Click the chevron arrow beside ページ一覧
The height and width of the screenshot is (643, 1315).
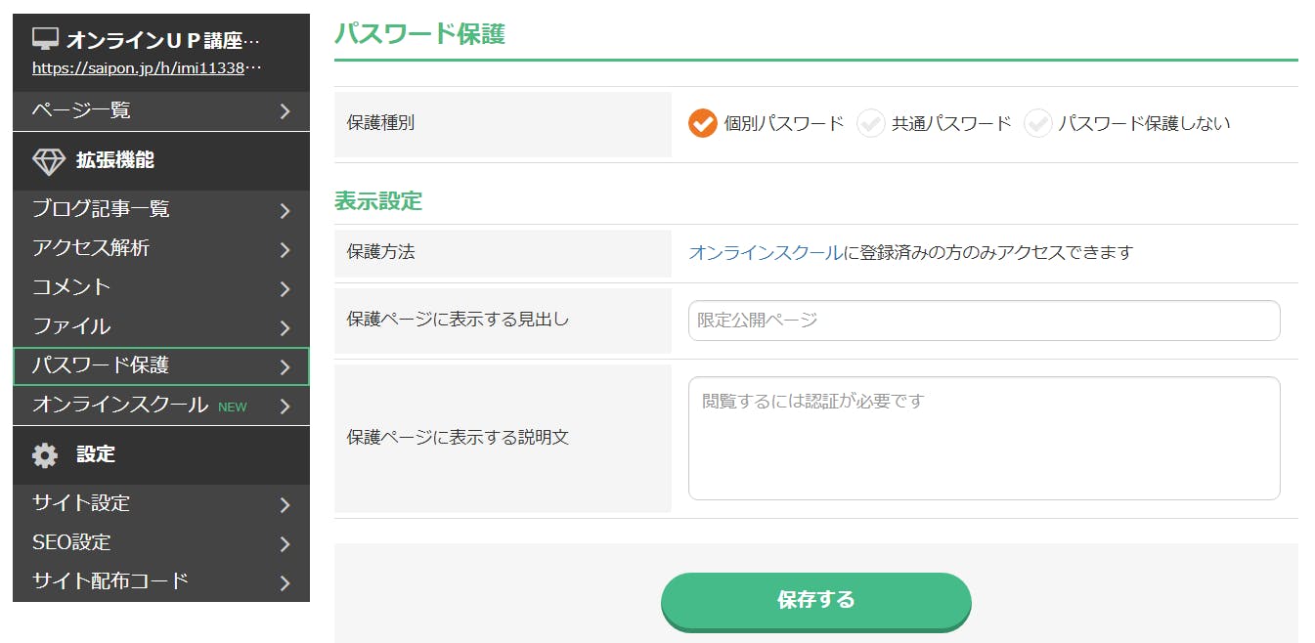tap(285, 111)
